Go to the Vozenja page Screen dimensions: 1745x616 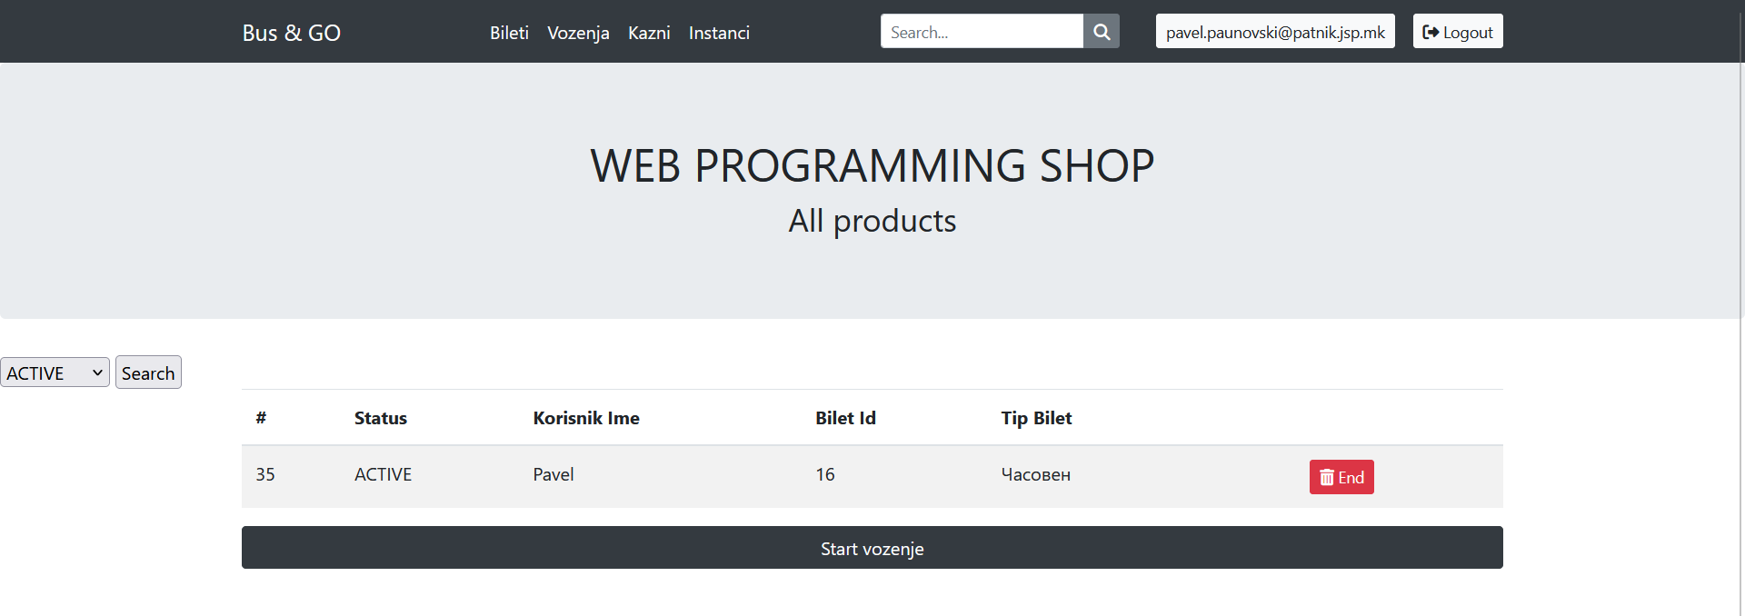pos(578,33)
